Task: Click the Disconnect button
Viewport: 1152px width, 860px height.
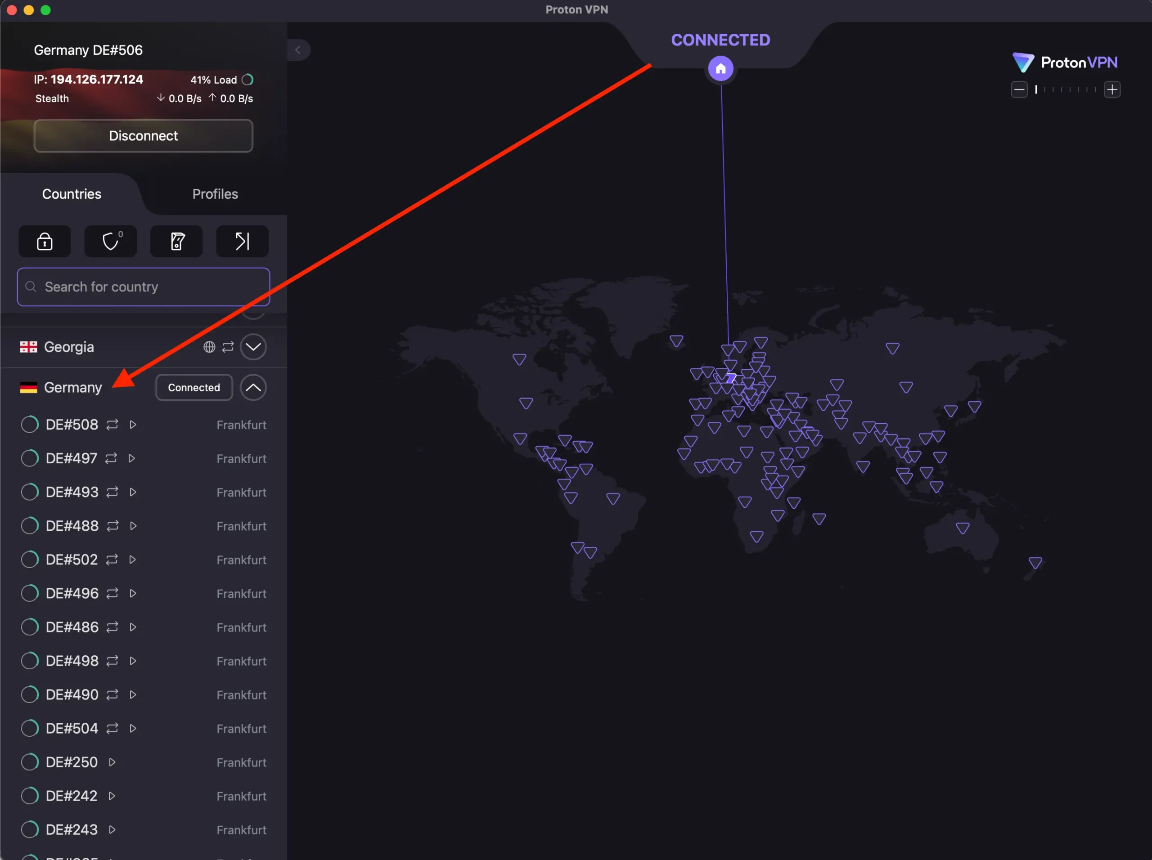Action: (143, 135)
